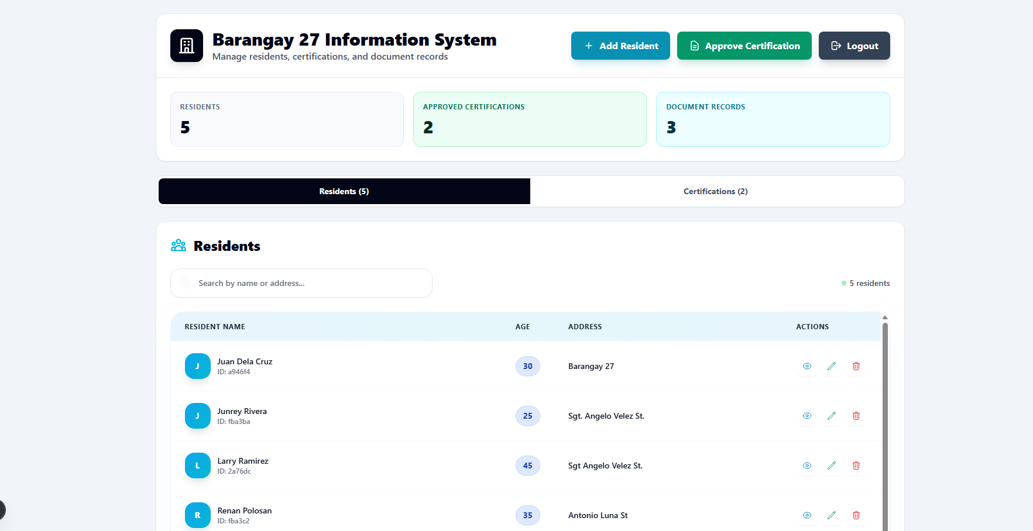Click the Residents group icon beside heading
The height and width of the screenshot is (531, 1033).
tap(179, 246)
